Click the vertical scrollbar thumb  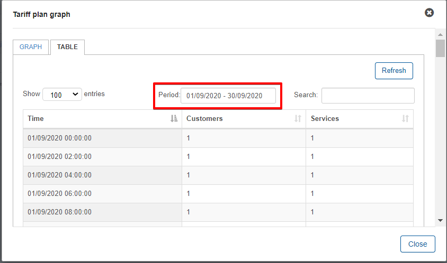pos(441,49)
